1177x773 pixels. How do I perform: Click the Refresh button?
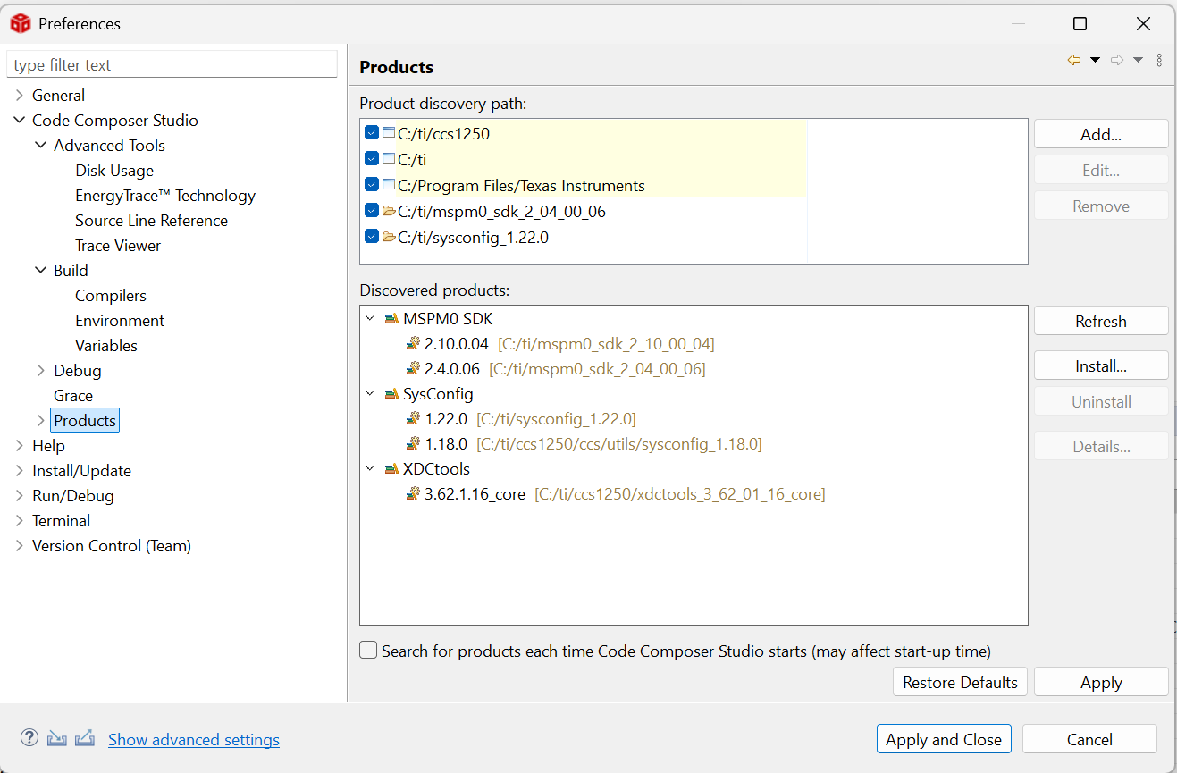pos(1101,321)
